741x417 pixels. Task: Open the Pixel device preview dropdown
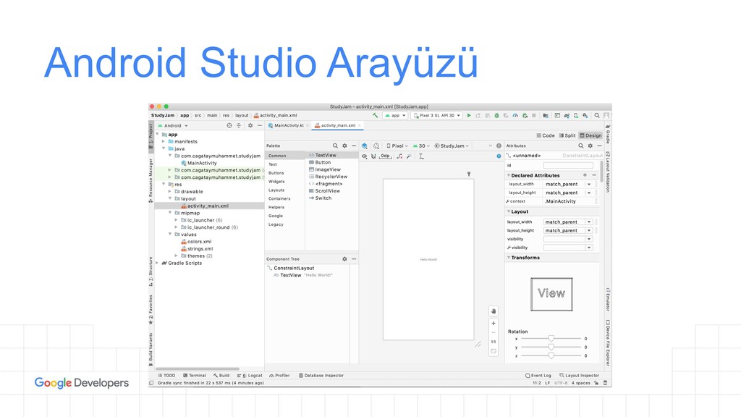(x=397, y=146)
